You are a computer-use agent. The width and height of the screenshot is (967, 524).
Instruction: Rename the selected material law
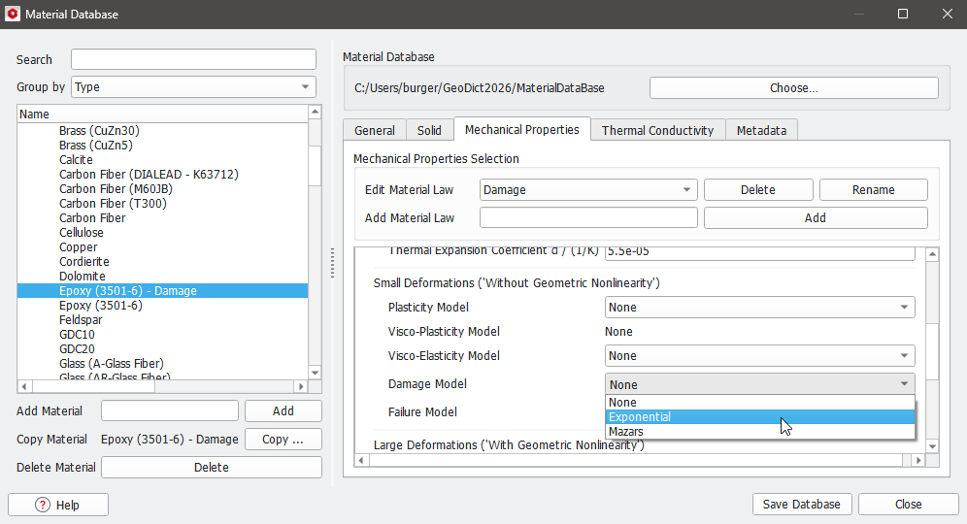[873, 190]
